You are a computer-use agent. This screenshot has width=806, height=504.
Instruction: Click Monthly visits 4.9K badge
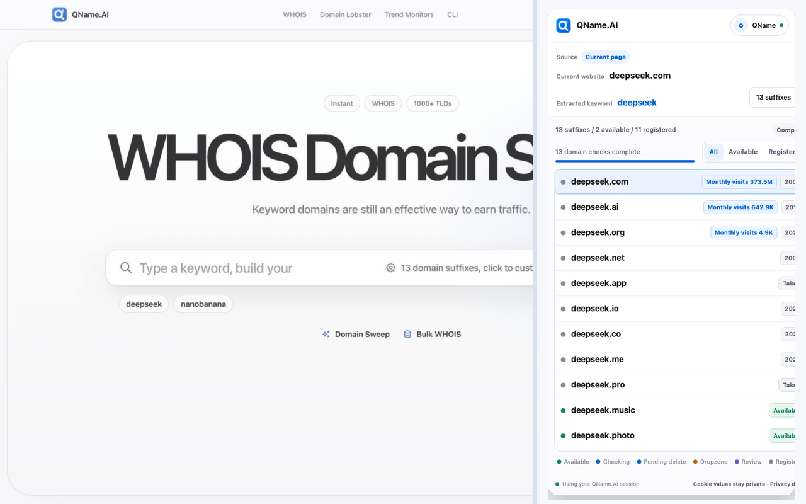pyautogui.click(x=744, y=232)
